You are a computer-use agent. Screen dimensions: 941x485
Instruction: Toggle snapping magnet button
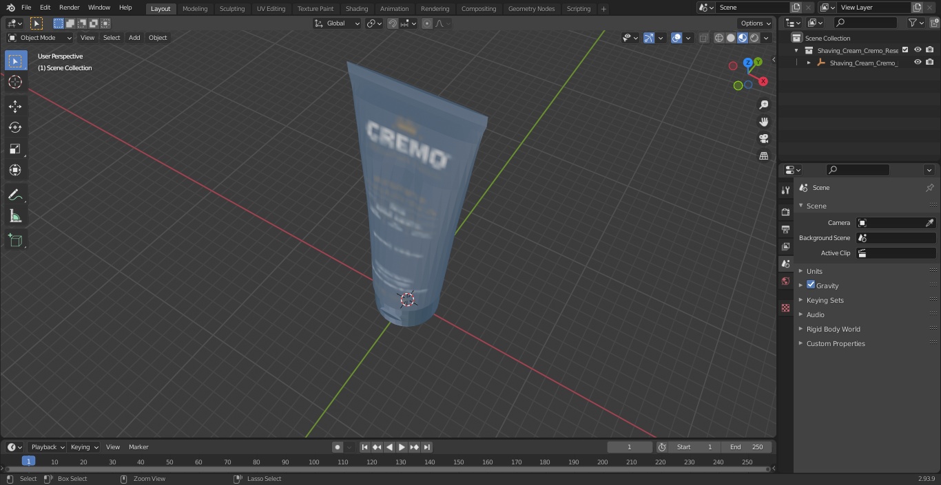click(393, 23)
